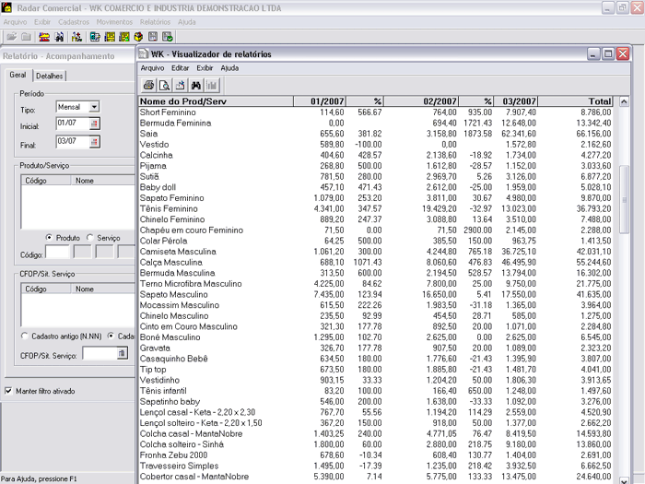Click the print icon in report viewer
Screen dimensions: 645x484
click(x=148, y=85)
